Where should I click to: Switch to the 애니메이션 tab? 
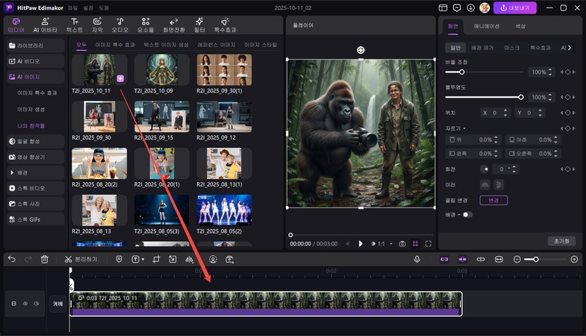coord(486,26)
